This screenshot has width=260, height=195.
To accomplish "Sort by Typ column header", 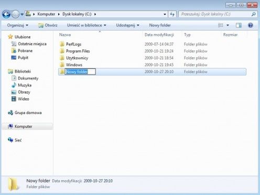I will (187, 35).
